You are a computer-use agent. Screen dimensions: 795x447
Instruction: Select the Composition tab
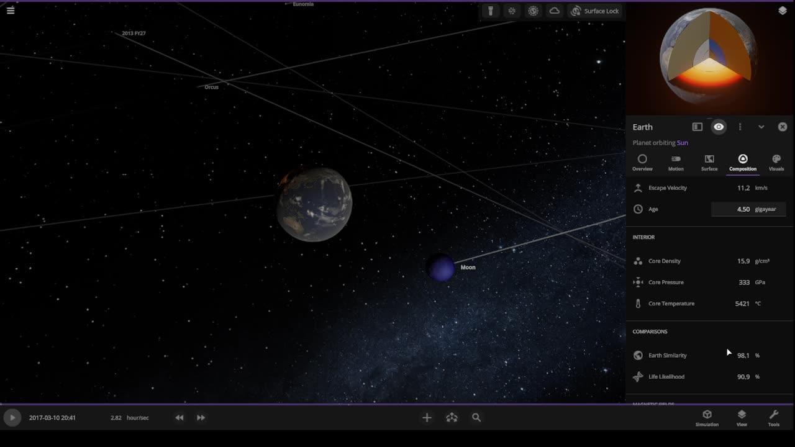[743, 163]
